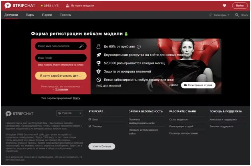Expand the Русский language selector
This screenshot has width=251, height=166.
click(x=70, y=113)
